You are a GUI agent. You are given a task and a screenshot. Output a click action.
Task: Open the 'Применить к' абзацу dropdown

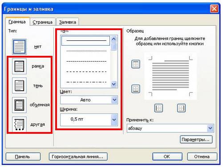click(x=170, y=128)
